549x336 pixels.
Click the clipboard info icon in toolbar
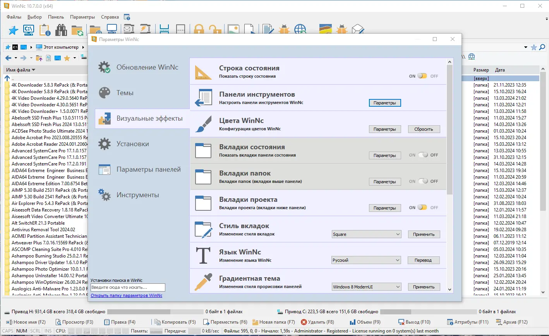[x=45, y=30]
